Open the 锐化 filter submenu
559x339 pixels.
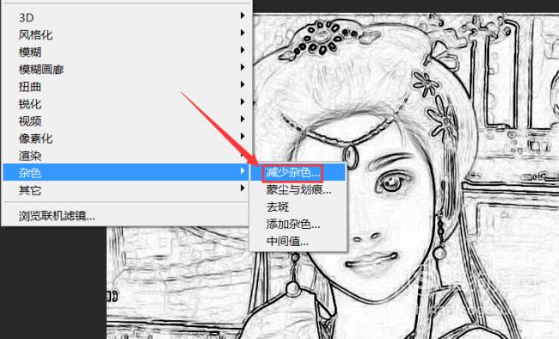(126, 103)
